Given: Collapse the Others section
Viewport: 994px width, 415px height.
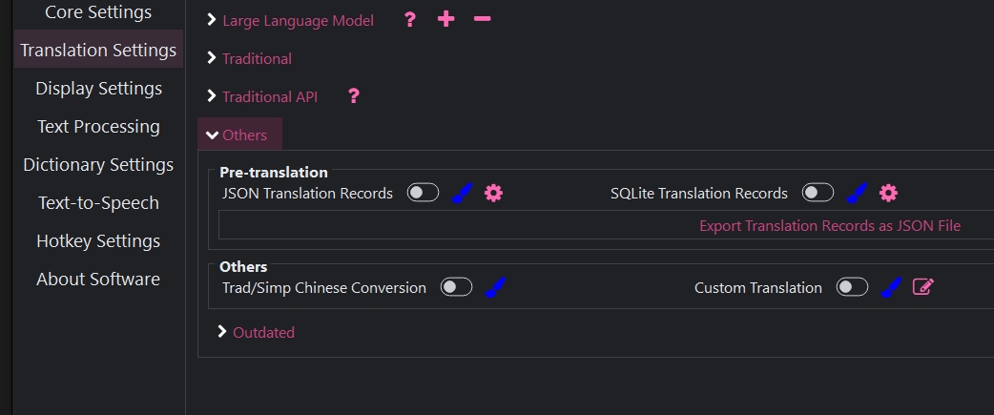Looking at the screenshot, I should click(x=238, y=135).
